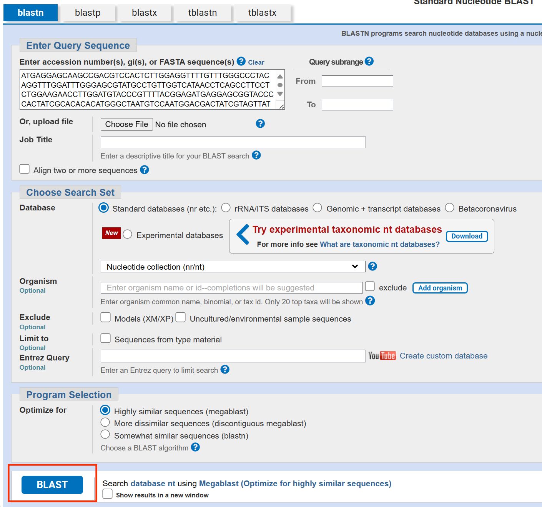Tick the organism exclude checkbox

[x=370, y=286]
